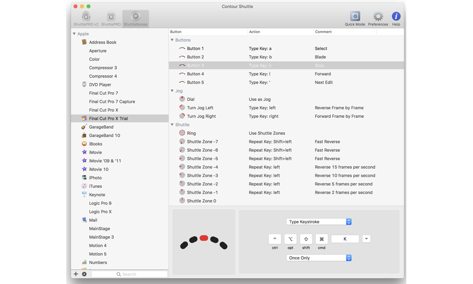
Task: Click the Search field below app list
Action: click(129, 274)
